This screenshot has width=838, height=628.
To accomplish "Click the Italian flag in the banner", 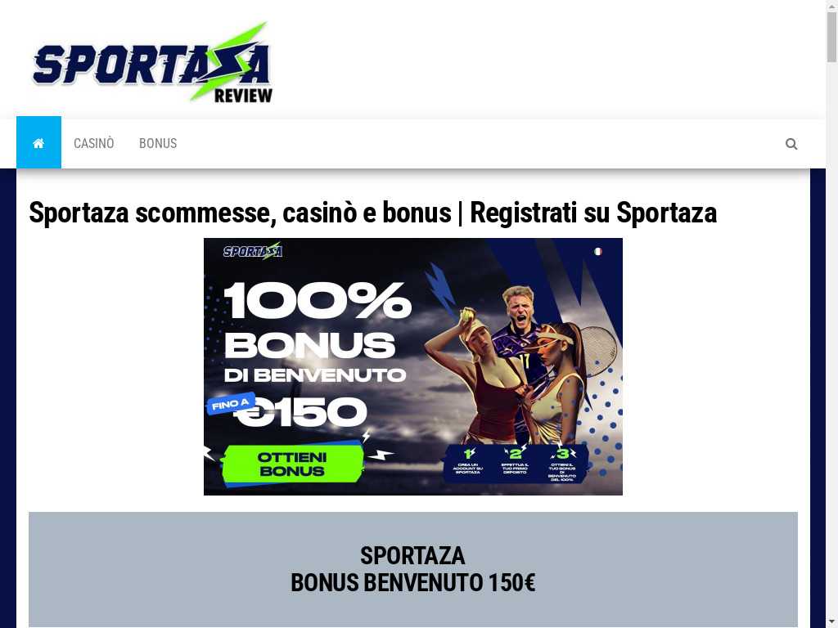I will click(598, 251).
